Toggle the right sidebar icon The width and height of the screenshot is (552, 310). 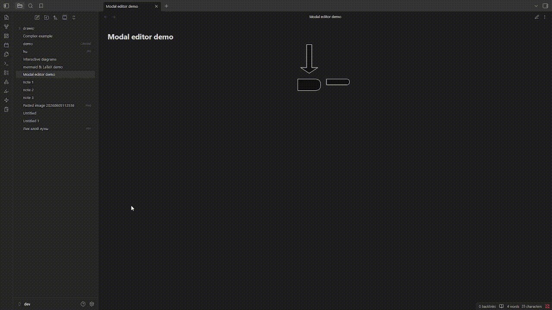[x=546, y=6]
